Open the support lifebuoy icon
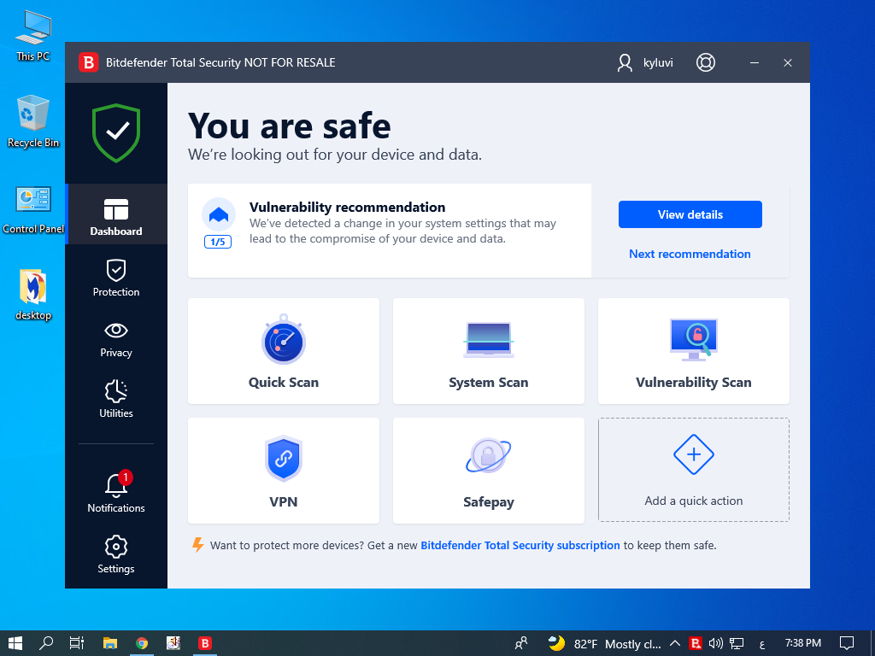This screenshot has height=656, width=875. pos(705,62)
